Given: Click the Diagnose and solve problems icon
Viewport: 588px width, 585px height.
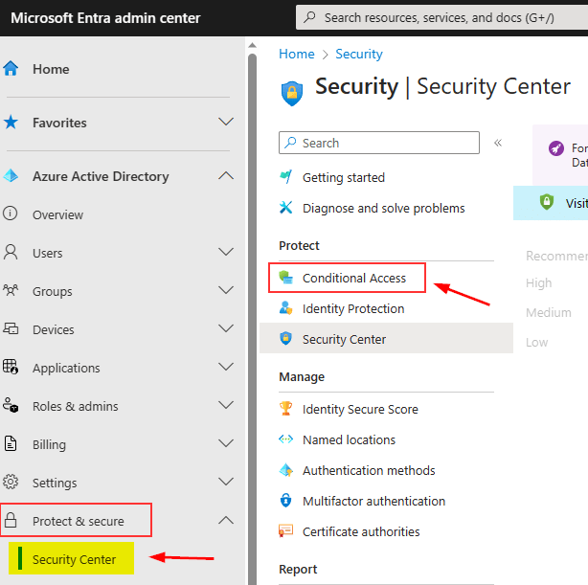Looking at the screenshot, I should [x=285, y=208].
